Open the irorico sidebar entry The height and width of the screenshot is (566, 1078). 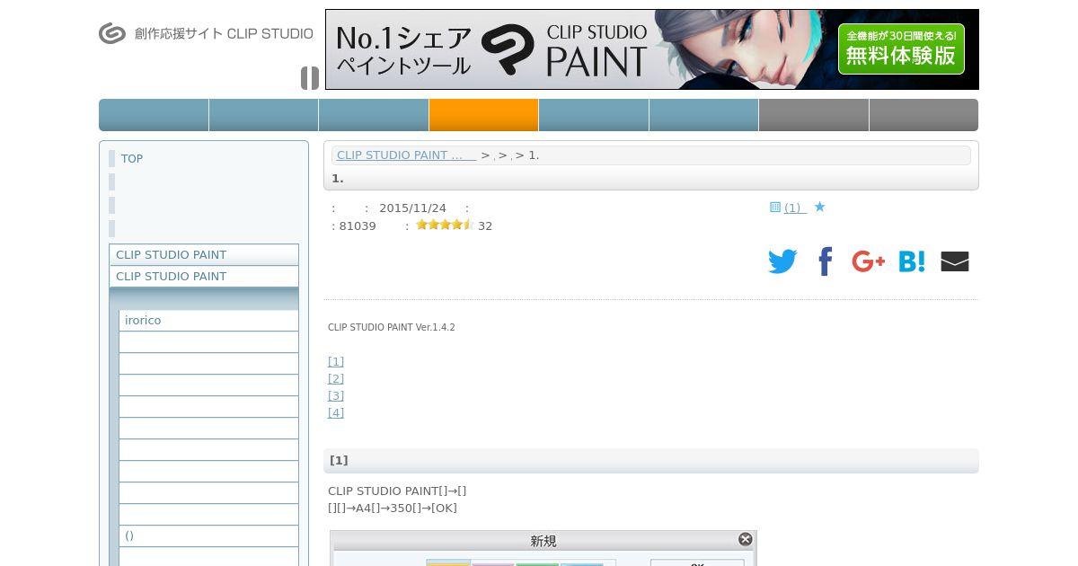tap(208, 320)
